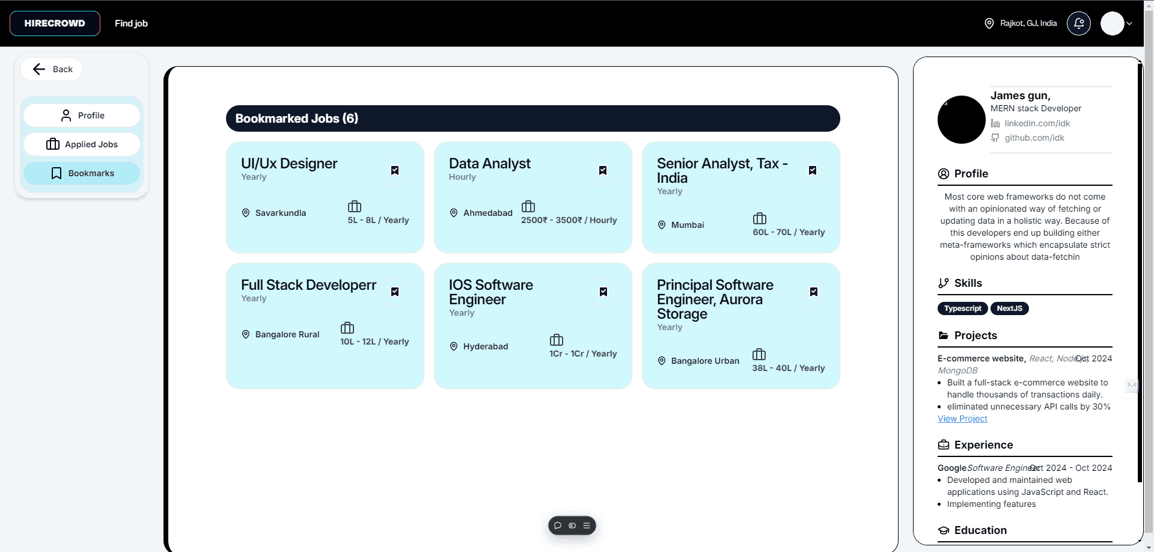Click the Skills section branch icon
The height and width of the screenshot is (552, 1154).
click(944, 283)
